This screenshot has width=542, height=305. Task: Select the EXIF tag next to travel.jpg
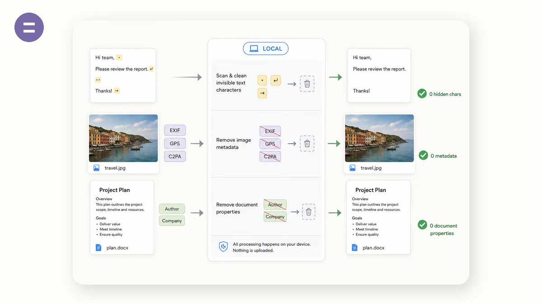(x=175, y=130)
